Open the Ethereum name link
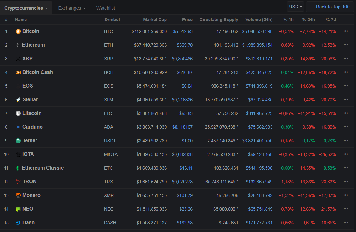 (x=33, y=45)
